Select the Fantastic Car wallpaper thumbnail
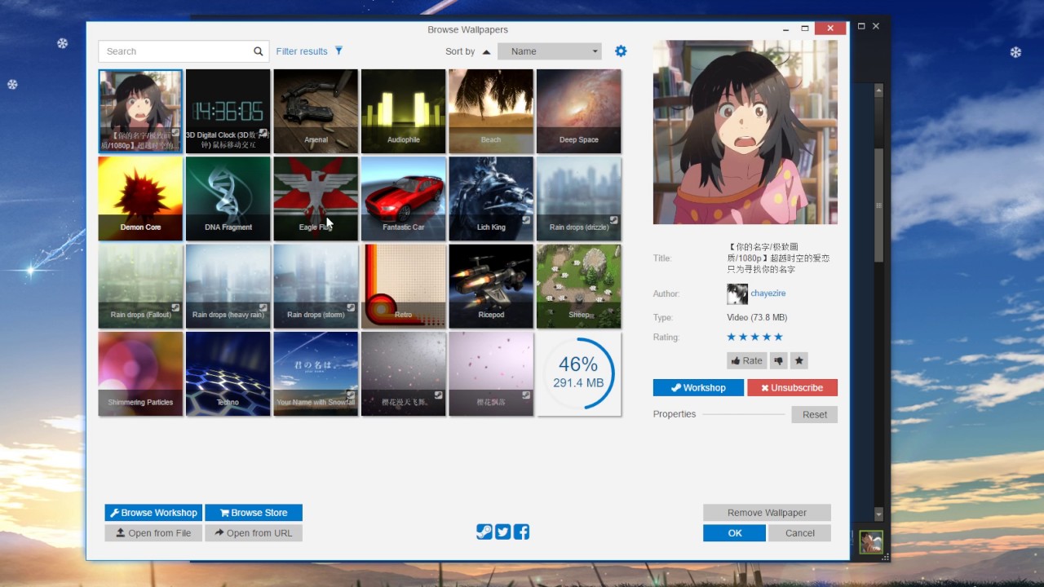The width and height of the screenshot is (1044, 587). [403, 199]
